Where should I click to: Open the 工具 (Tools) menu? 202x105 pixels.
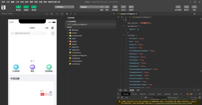click(17, 2)
